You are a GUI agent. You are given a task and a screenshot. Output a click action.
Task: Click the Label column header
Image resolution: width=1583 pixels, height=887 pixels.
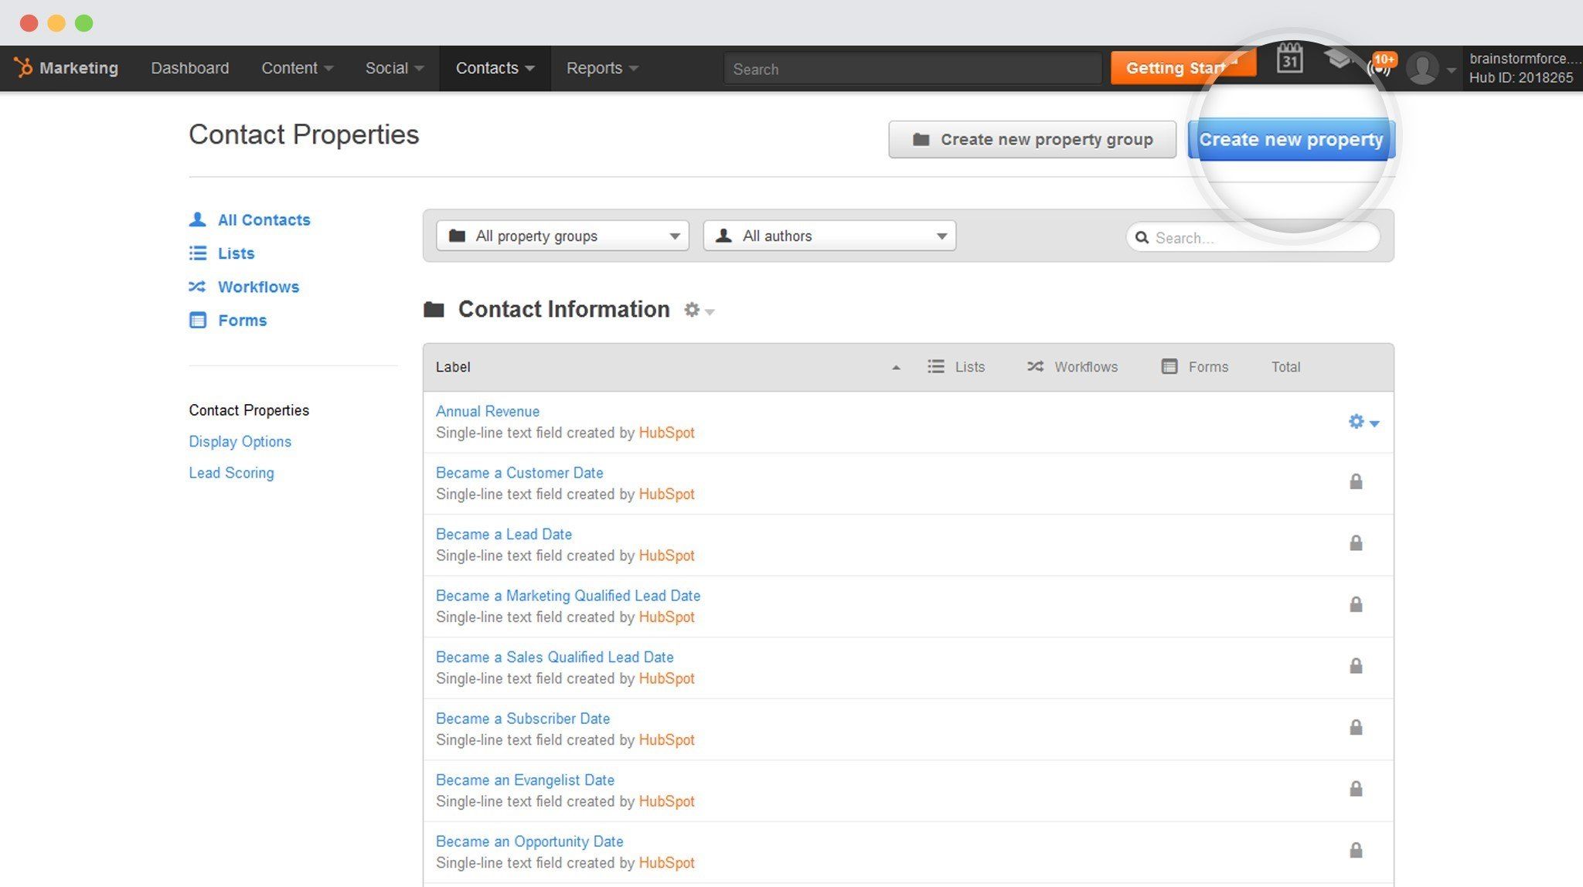pyautogui.click(x=453, y=367)
